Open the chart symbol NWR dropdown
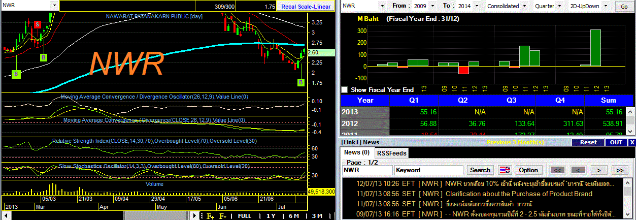The image size is (636, 220). pyautogui.click(x=54, y=5)
